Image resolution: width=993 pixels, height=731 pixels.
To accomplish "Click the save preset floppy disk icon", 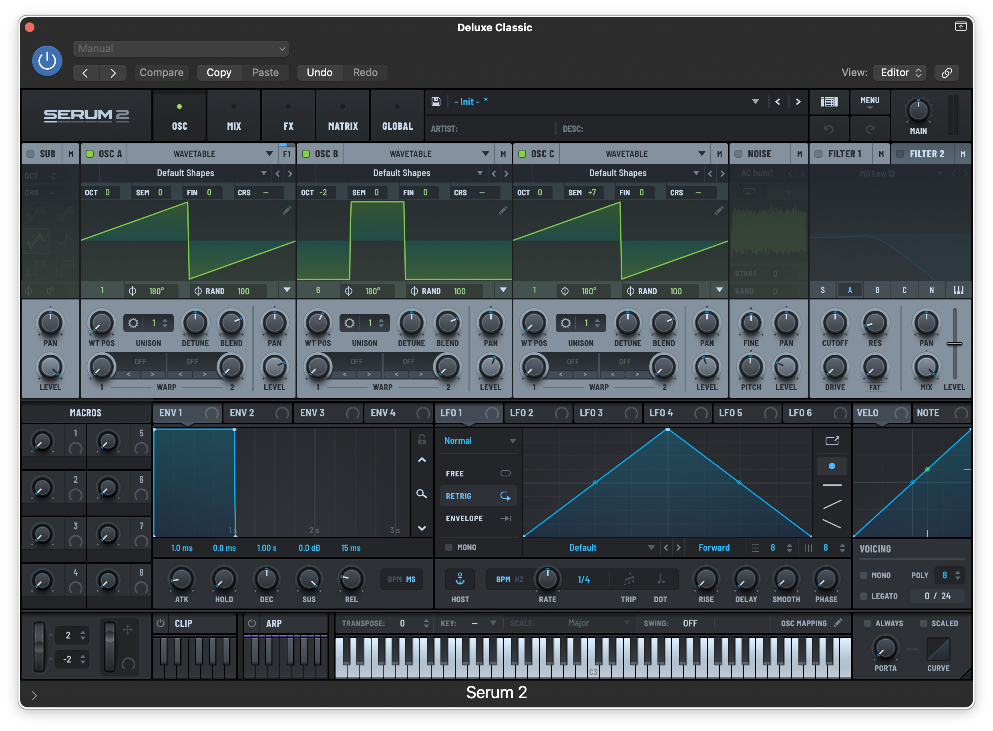I will 436,101.
